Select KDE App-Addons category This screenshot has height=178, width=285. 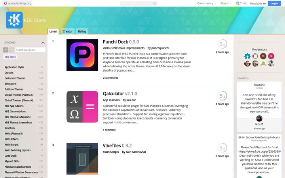[x=14, y=106]
